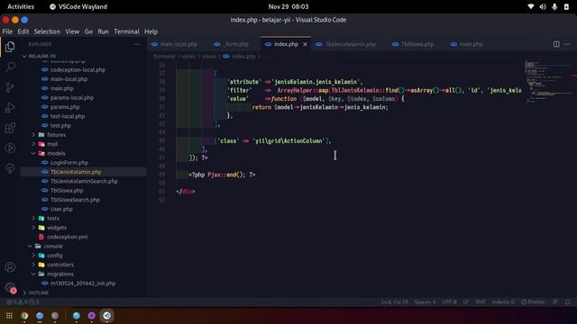Click the VS Code dock icon

pyautogui.click(x=106, y=316)
